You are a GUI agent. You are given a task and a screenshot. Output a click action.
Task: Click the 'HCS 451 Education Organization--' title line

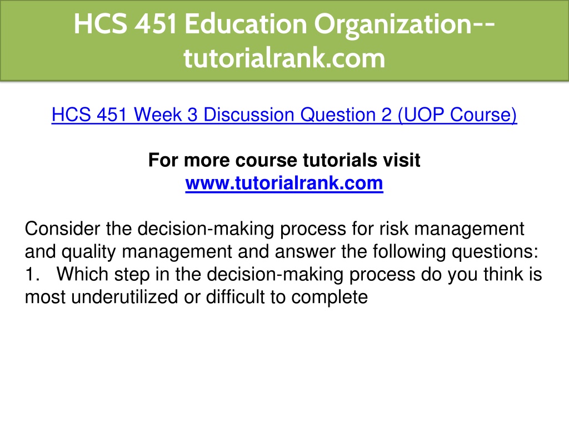click(x=284, y=24)
